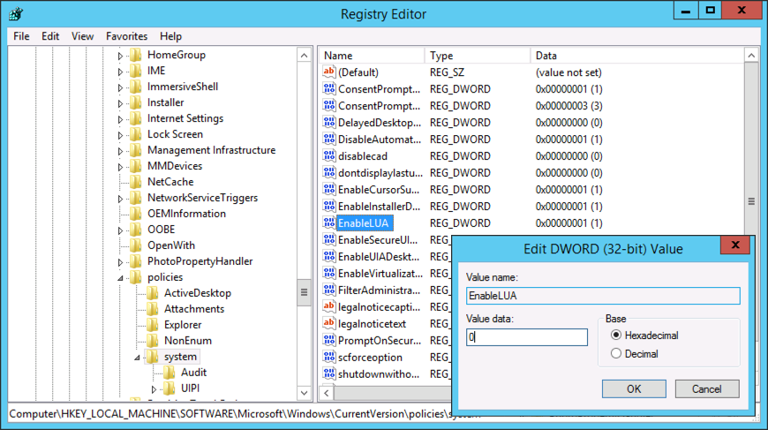Click the tree pane scroll-up arrow
The image size is (768, 430).
click(x=304, y=56)
